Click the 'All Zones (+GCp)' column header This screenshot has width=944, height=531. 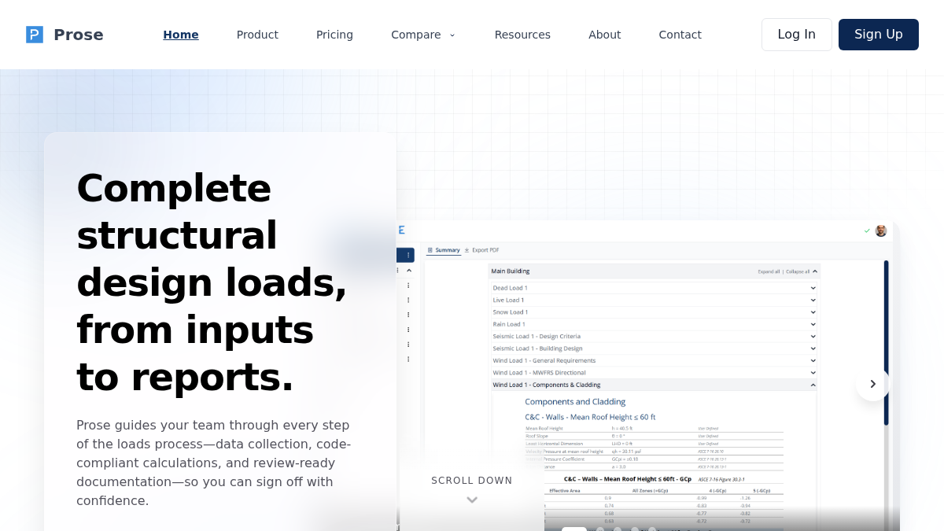pos(650,490)
